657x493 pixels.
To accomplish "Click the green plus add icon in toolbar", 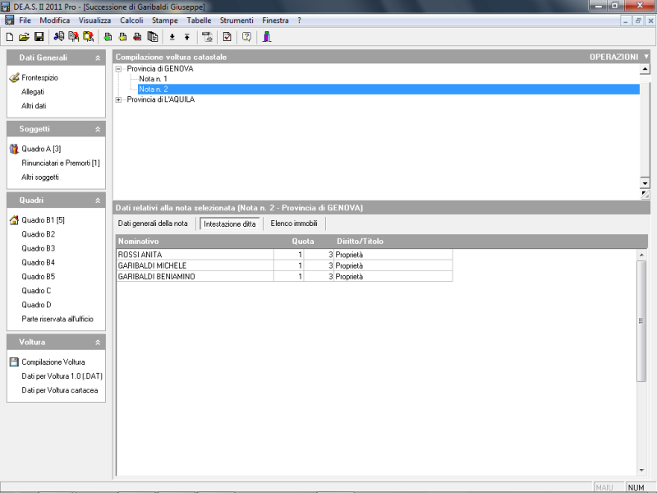I will pyautogui.click(x=108, y=37).
